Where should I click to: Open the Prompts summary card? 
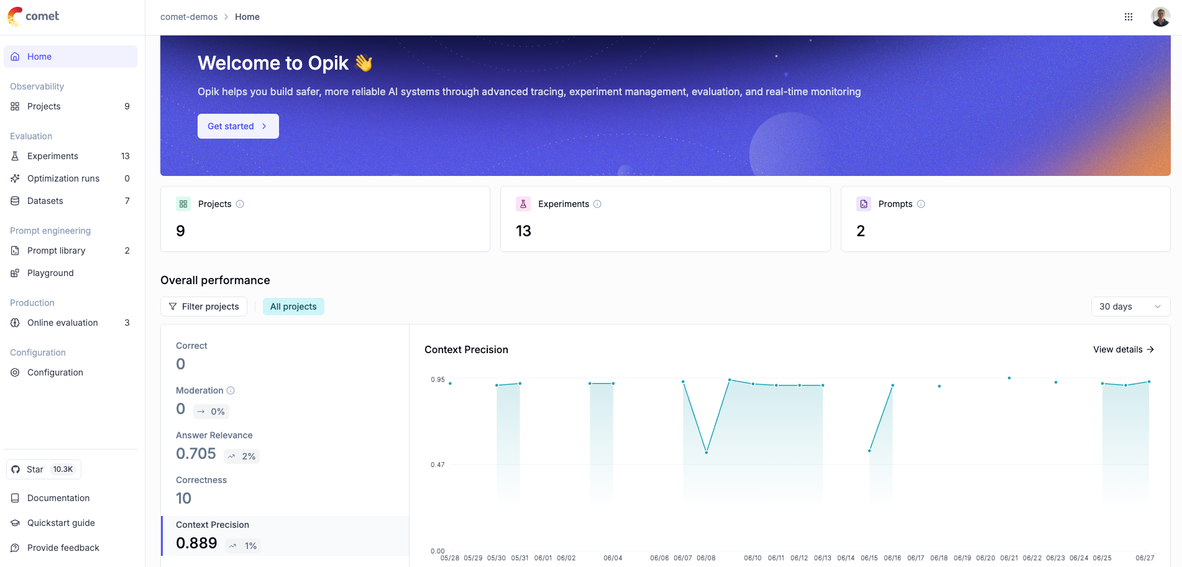click(x=1006, y=219)
